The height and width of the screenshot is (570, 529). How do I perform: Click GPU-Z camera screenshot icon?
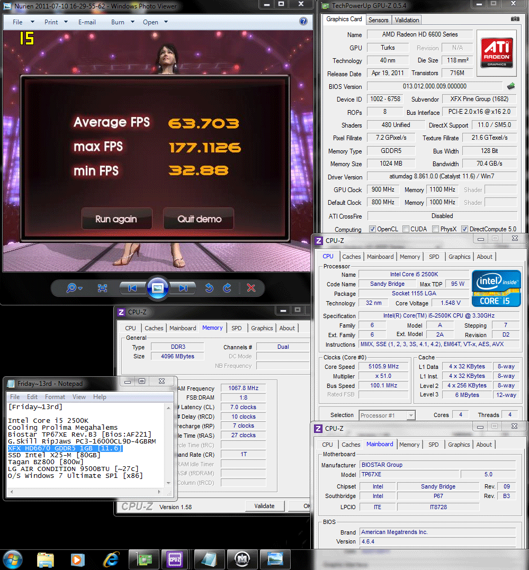point(515,19)
